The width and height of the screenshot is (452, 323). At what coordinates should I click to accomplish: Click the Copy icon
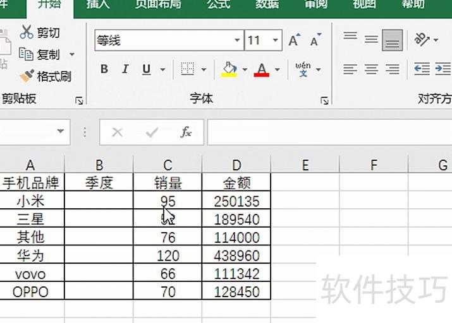click(x=26, y=54)
